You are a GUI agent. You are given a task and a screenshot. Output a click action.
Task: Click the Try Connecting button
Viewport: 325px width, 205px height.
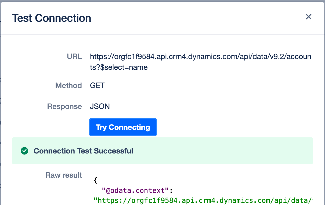(x=123, y=127)
